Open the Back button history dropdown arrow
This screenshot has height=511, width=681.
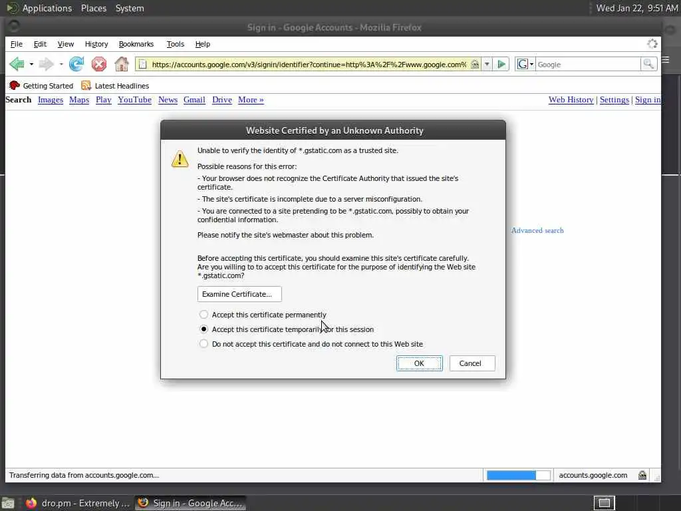coord(31,65)
